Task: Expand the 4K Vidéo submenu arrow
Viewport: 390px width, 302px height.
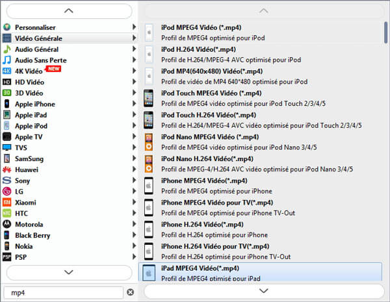Action: tap(134, 71)
